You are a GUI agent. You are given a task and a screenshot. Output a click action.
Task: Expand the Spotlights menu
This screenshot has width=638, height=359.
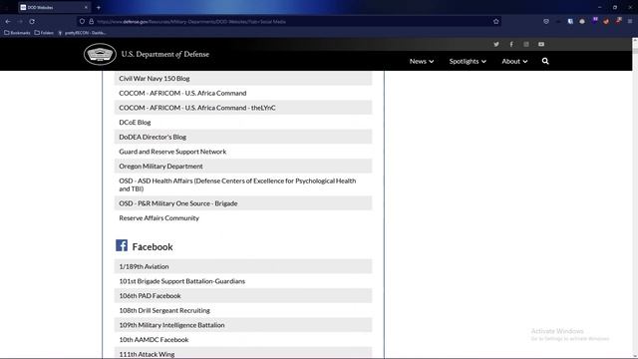pyautogui.click(x=468, y=61)
